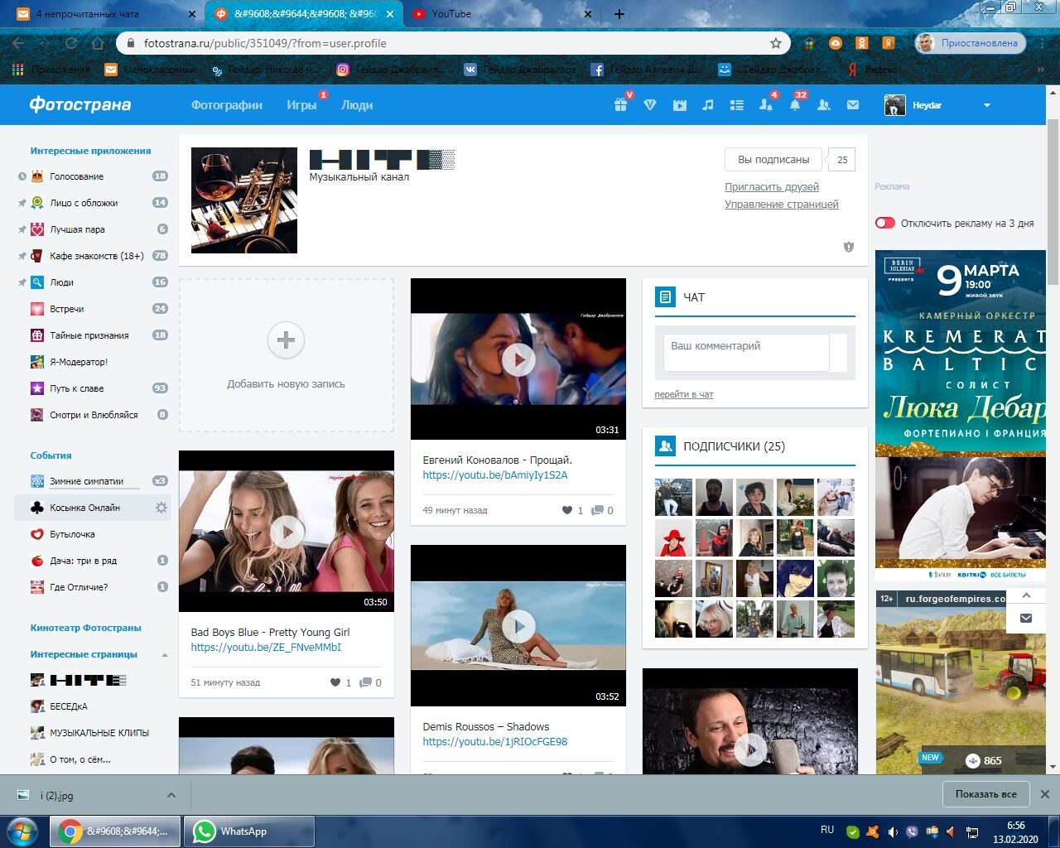
Task: Open a new browser tab
Action: click(x=619, y=14)
